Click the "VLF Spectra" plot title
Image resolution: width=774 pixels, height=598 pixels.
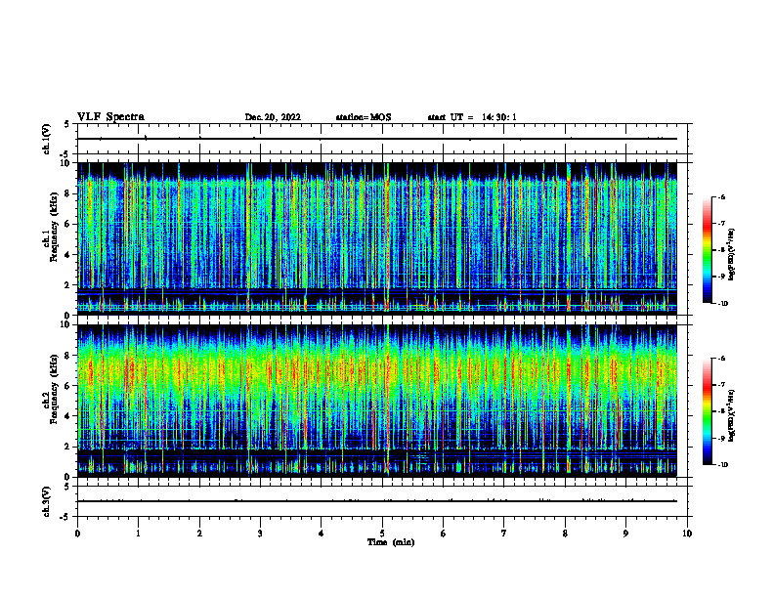pos(110,117)
